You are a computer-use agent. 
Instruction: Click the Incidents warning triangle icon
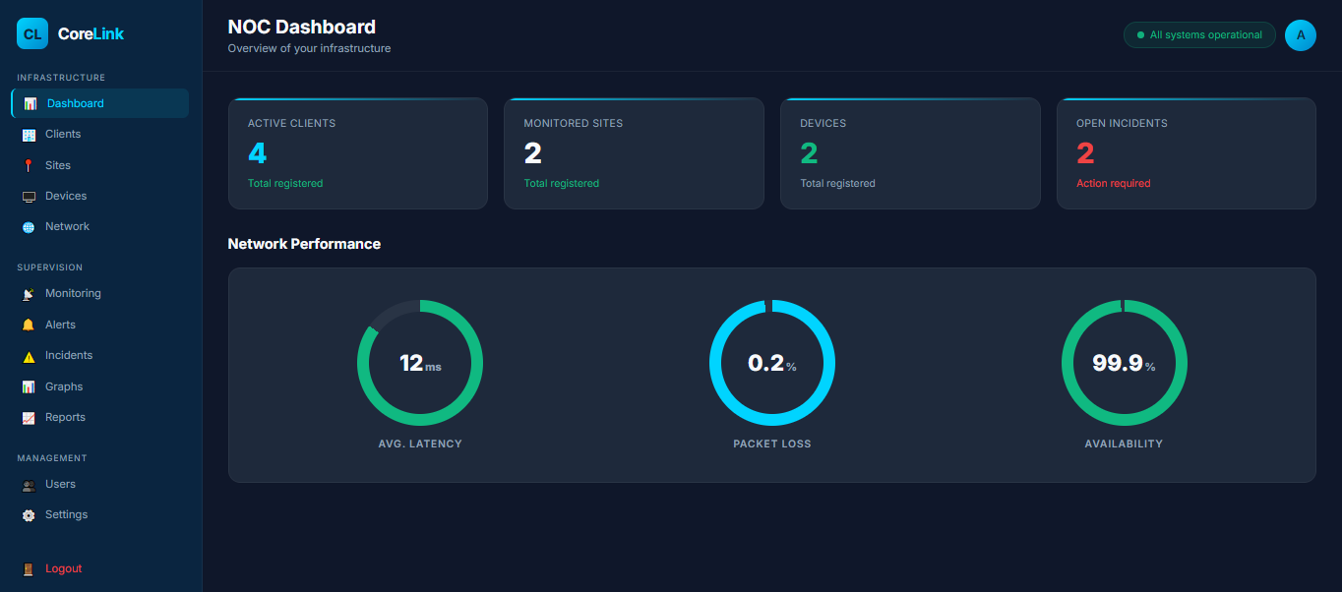(x=29, y=356)
